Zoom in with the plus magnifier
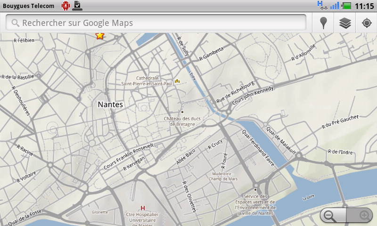 pyautogui.click(x=360, y=216)
